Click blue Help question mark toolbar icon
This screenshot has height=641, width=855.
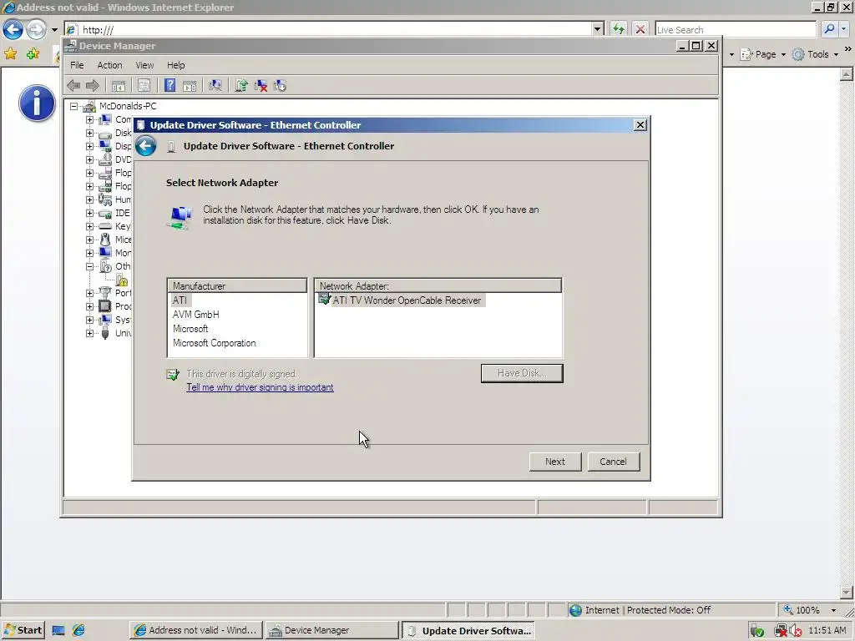click(x=170, y=86)
